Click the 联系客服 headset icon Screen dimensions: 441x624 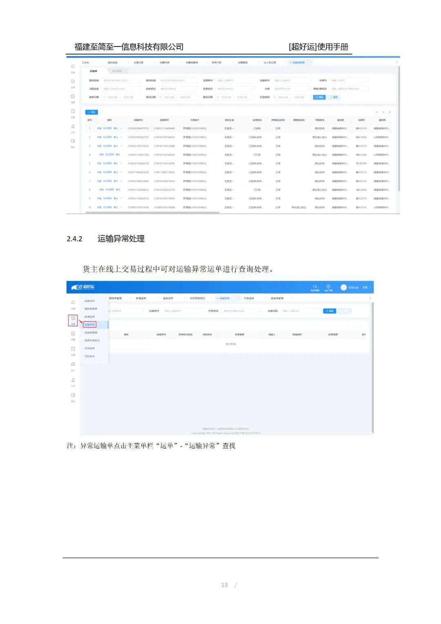click(315, 286)
